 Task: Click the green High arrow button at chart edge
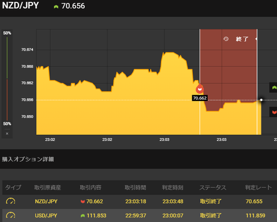(x=274, y=88)
